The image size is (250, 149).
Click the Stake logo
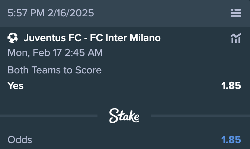click(x=124, y=116)
